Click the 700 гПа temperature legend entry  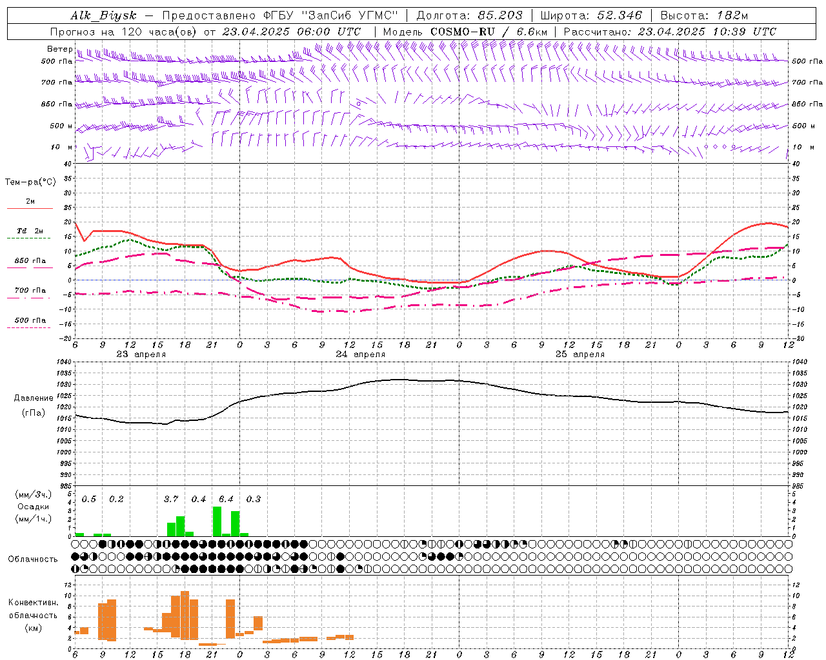click(30, 291)
